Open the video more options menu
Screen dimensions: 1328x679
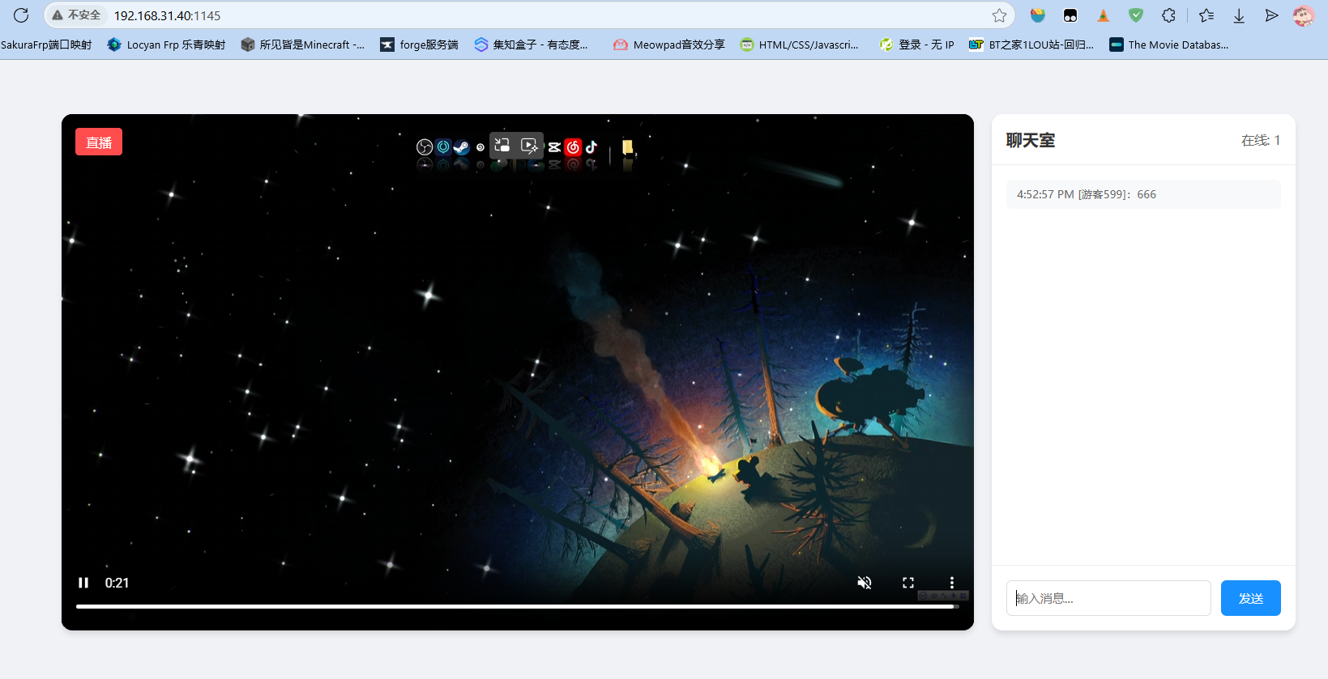[952, 583]
